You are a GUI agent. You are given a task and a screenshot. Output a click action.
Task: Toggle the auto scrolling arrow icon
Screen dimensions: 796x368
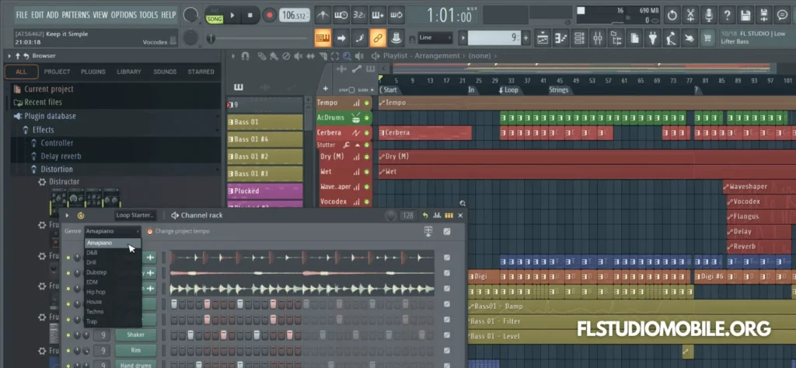pyautogui.click(x=341, y=37)
